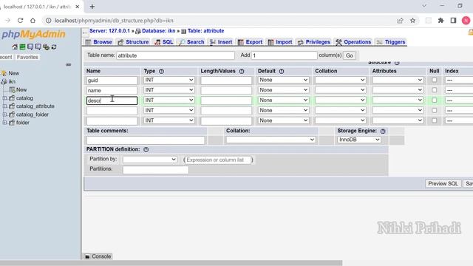
Task: Switch to the Structure tab
Action: click(x=133, y=42)
